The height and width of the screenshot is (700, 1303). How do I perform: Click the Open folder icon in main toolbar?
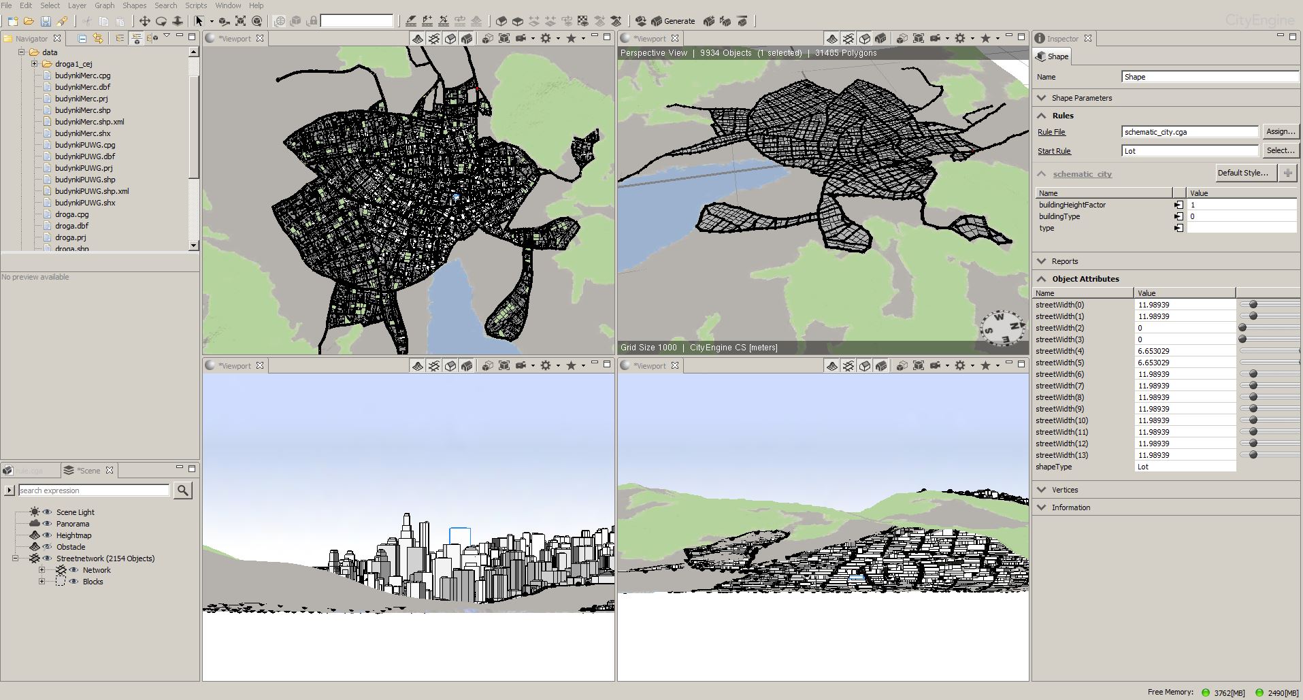pos(29,21)
